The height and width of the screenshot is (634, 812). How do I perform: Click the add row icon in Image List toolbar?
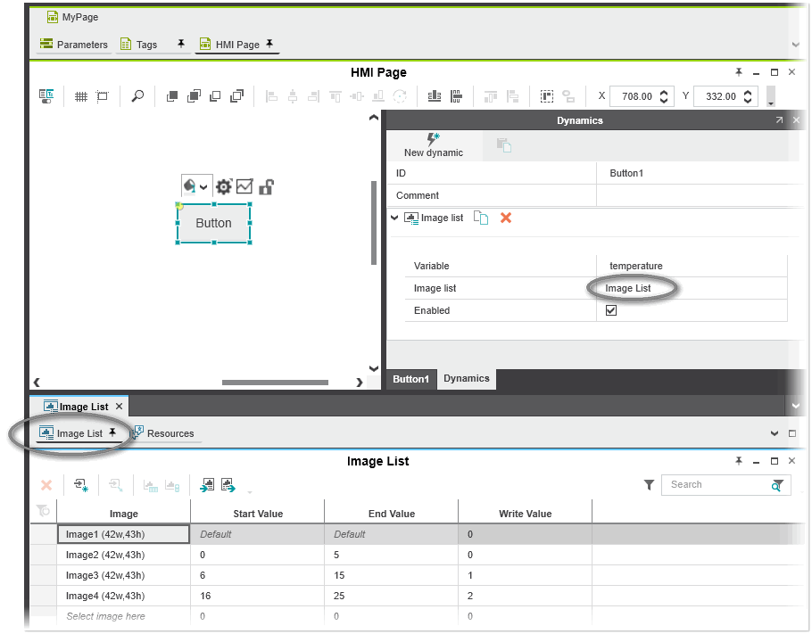click(81, 485)
